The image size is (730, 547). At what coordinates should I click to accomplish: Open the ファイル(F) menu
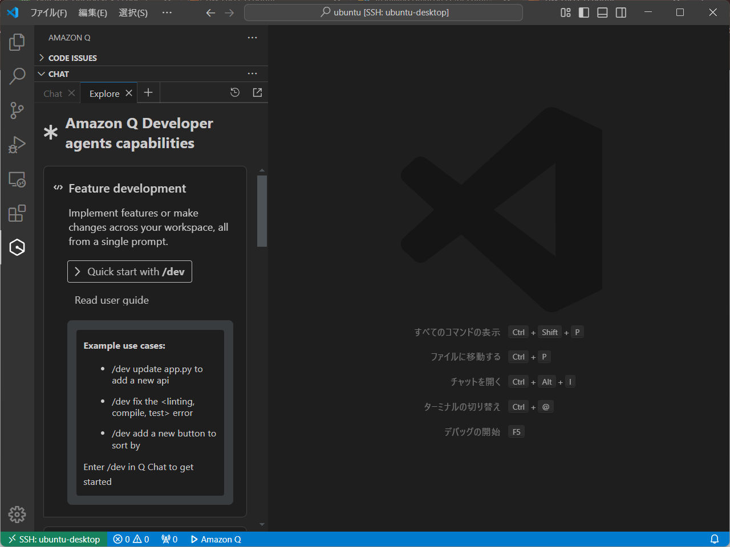[48, 13]
